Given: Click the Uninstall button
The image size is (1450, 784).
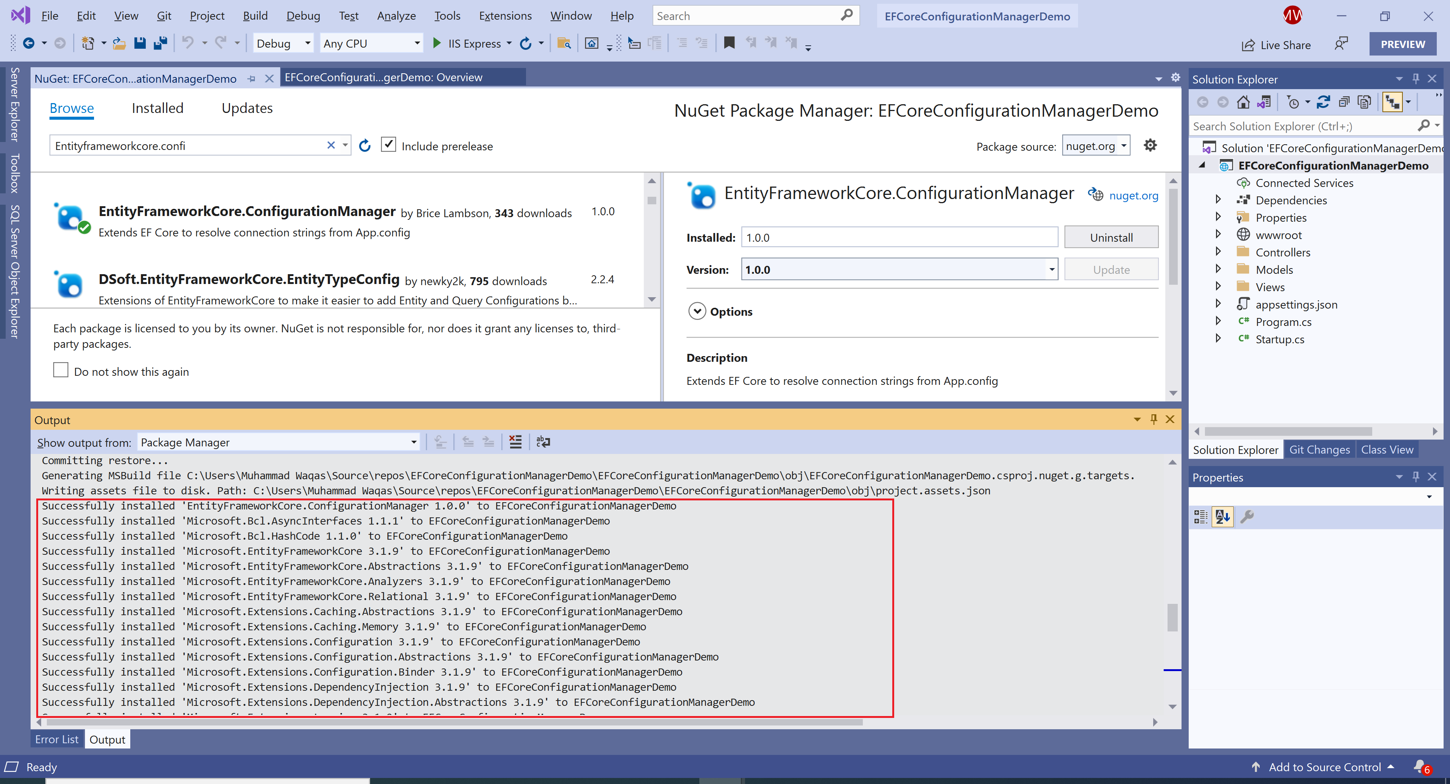Looking at the screenshot, I should coord(1111,238).
